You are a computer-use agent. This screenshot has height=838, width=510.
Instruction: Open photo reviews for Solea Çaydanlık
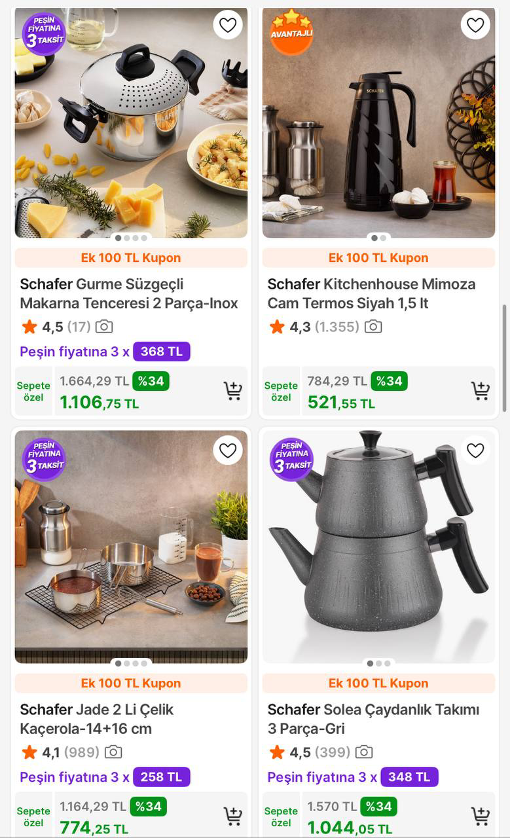click(x=364, y=752)
